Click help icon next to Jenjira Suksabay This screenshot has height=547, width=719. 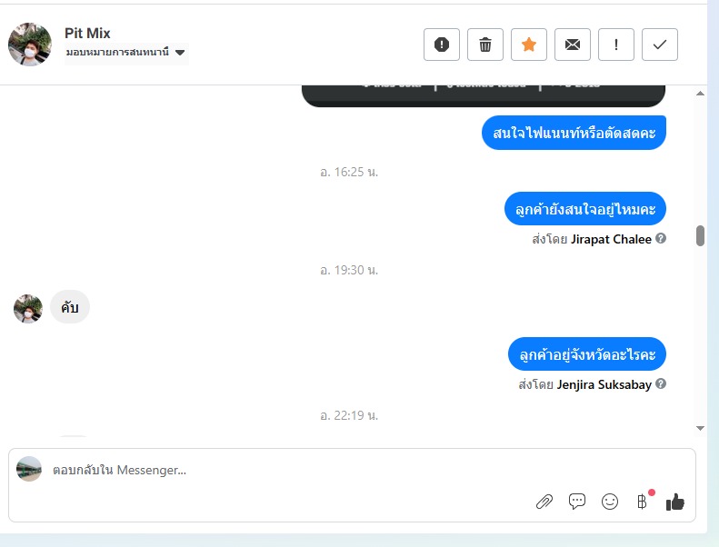(660, 383)
